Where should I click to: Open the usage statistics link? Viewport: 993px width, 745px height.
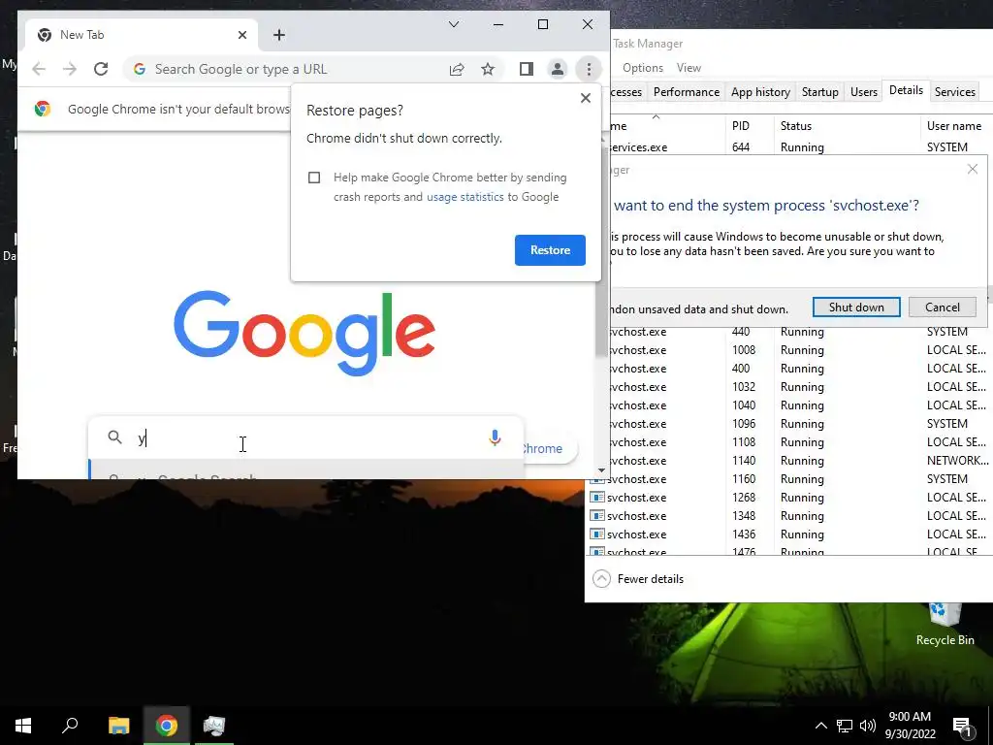(x=464, y=197)
